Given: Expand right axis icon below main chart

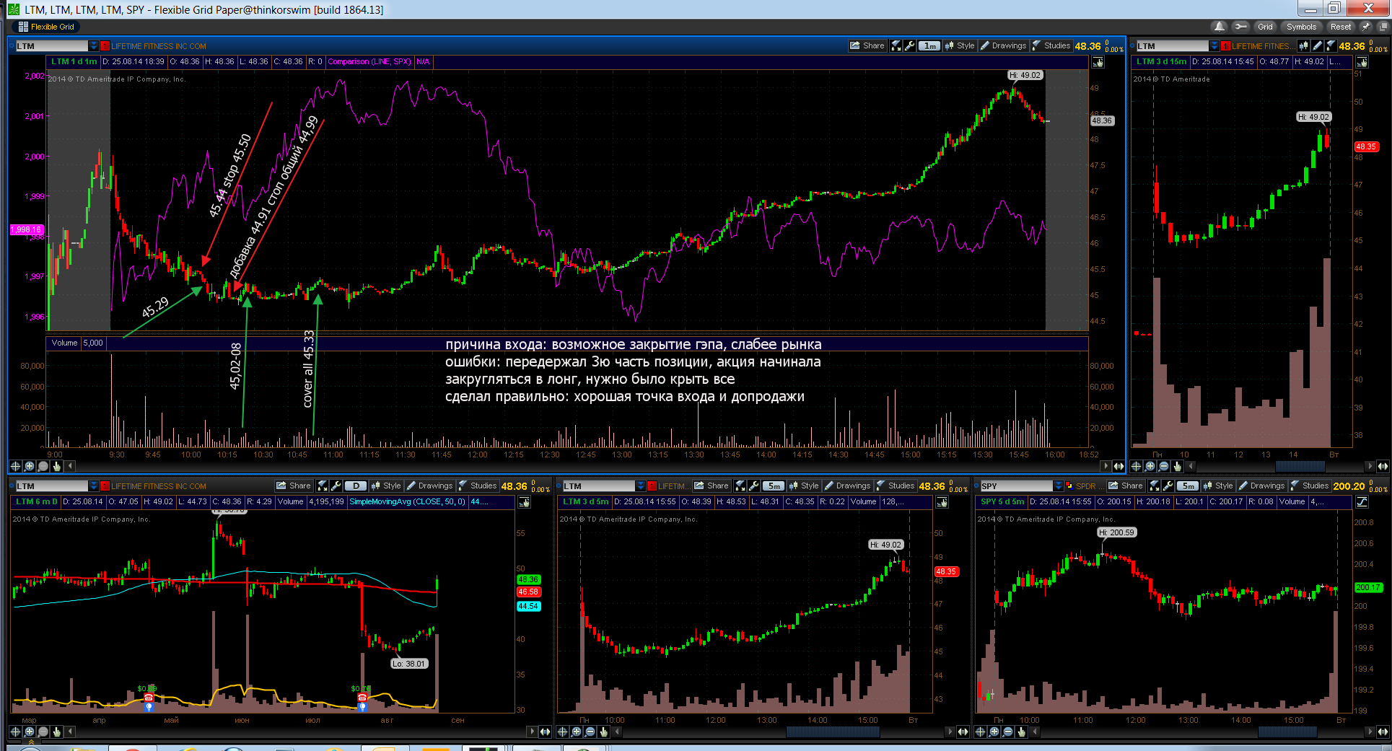Looking at the screenshot, I should click(1118, 466).
